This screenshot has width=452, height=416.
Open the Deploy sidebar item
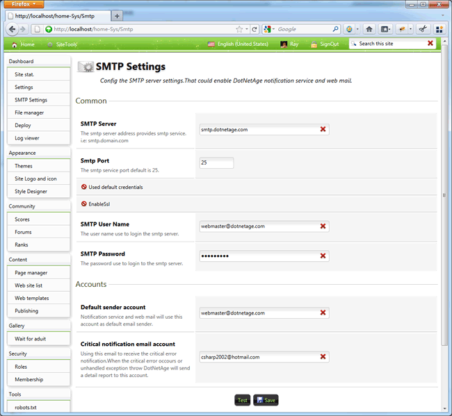coord(39,125)
